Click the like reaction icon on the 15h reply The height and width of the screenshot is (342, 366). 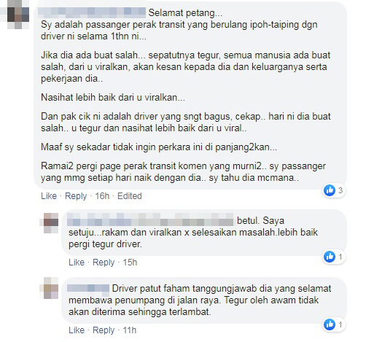click(330, 257)
